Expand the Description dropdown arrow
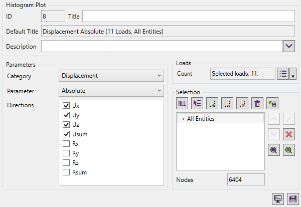Image resolution: width=301 pixels, height=207 pixels. [288, 46]
